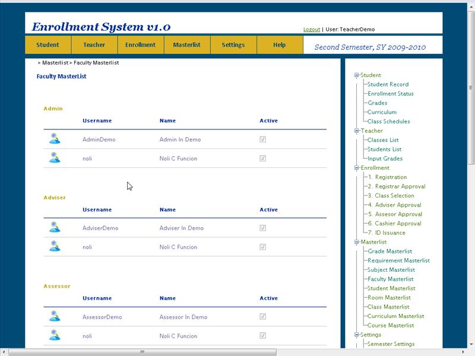
Task: Open Classes List in sidebar tree
Action: pyautogui.click(x=383, y=140)
